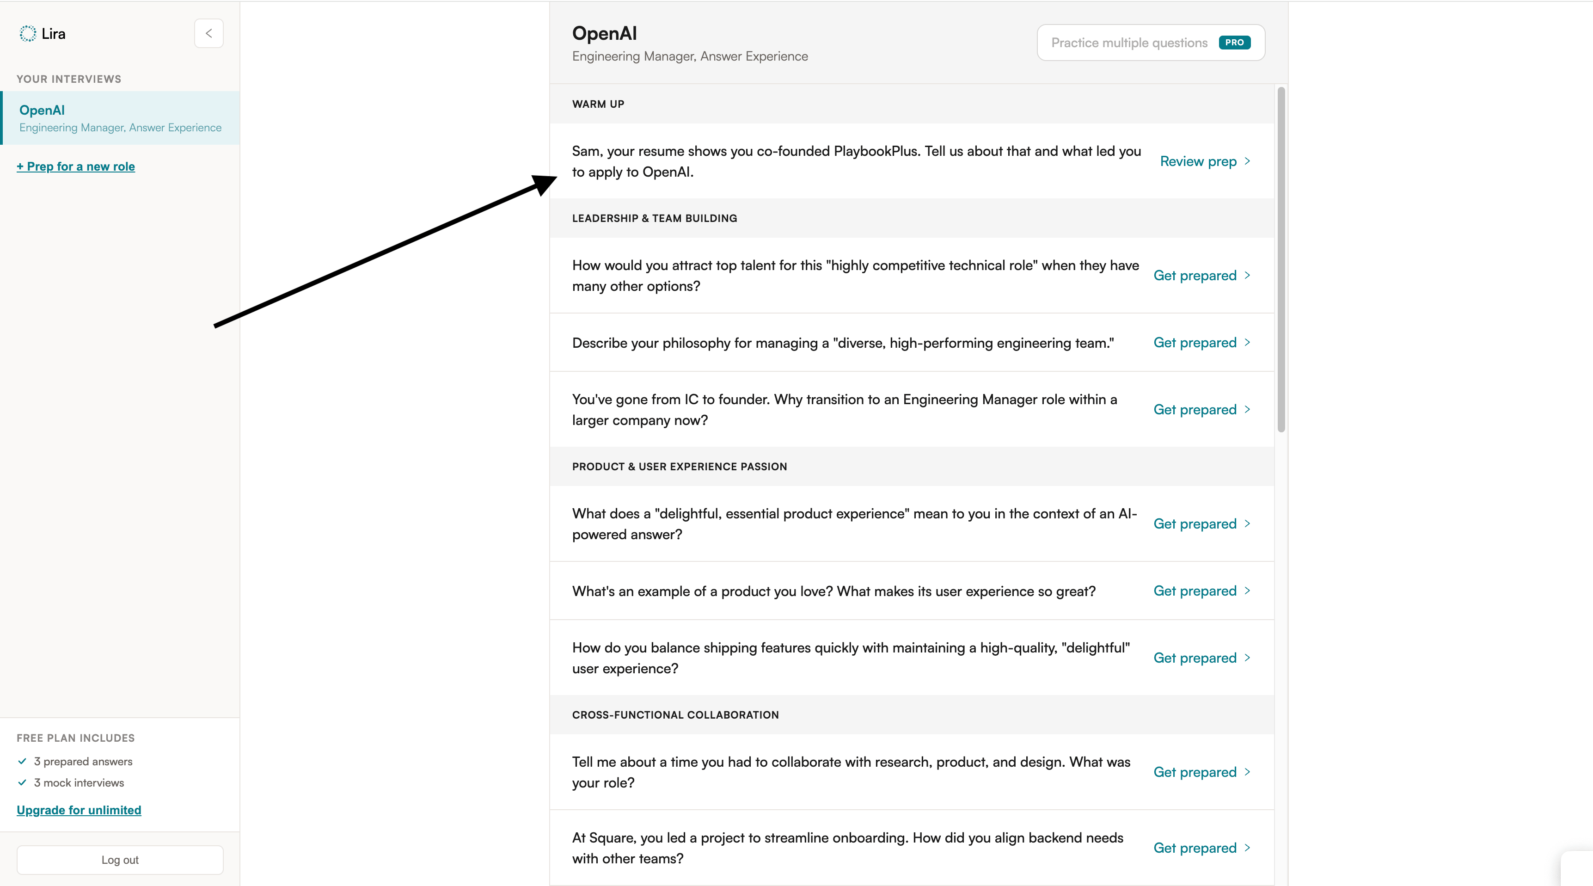Click Prep for a new role
The width and height of the screenshot is (1593, 886).
[x=75, y=166]
